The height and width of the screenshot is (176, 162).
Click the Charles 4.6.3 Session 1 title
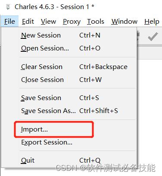[54, 7]
